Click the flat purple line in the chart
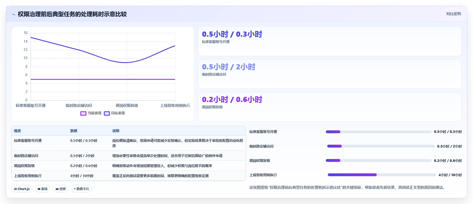 (x=103, y=79)
